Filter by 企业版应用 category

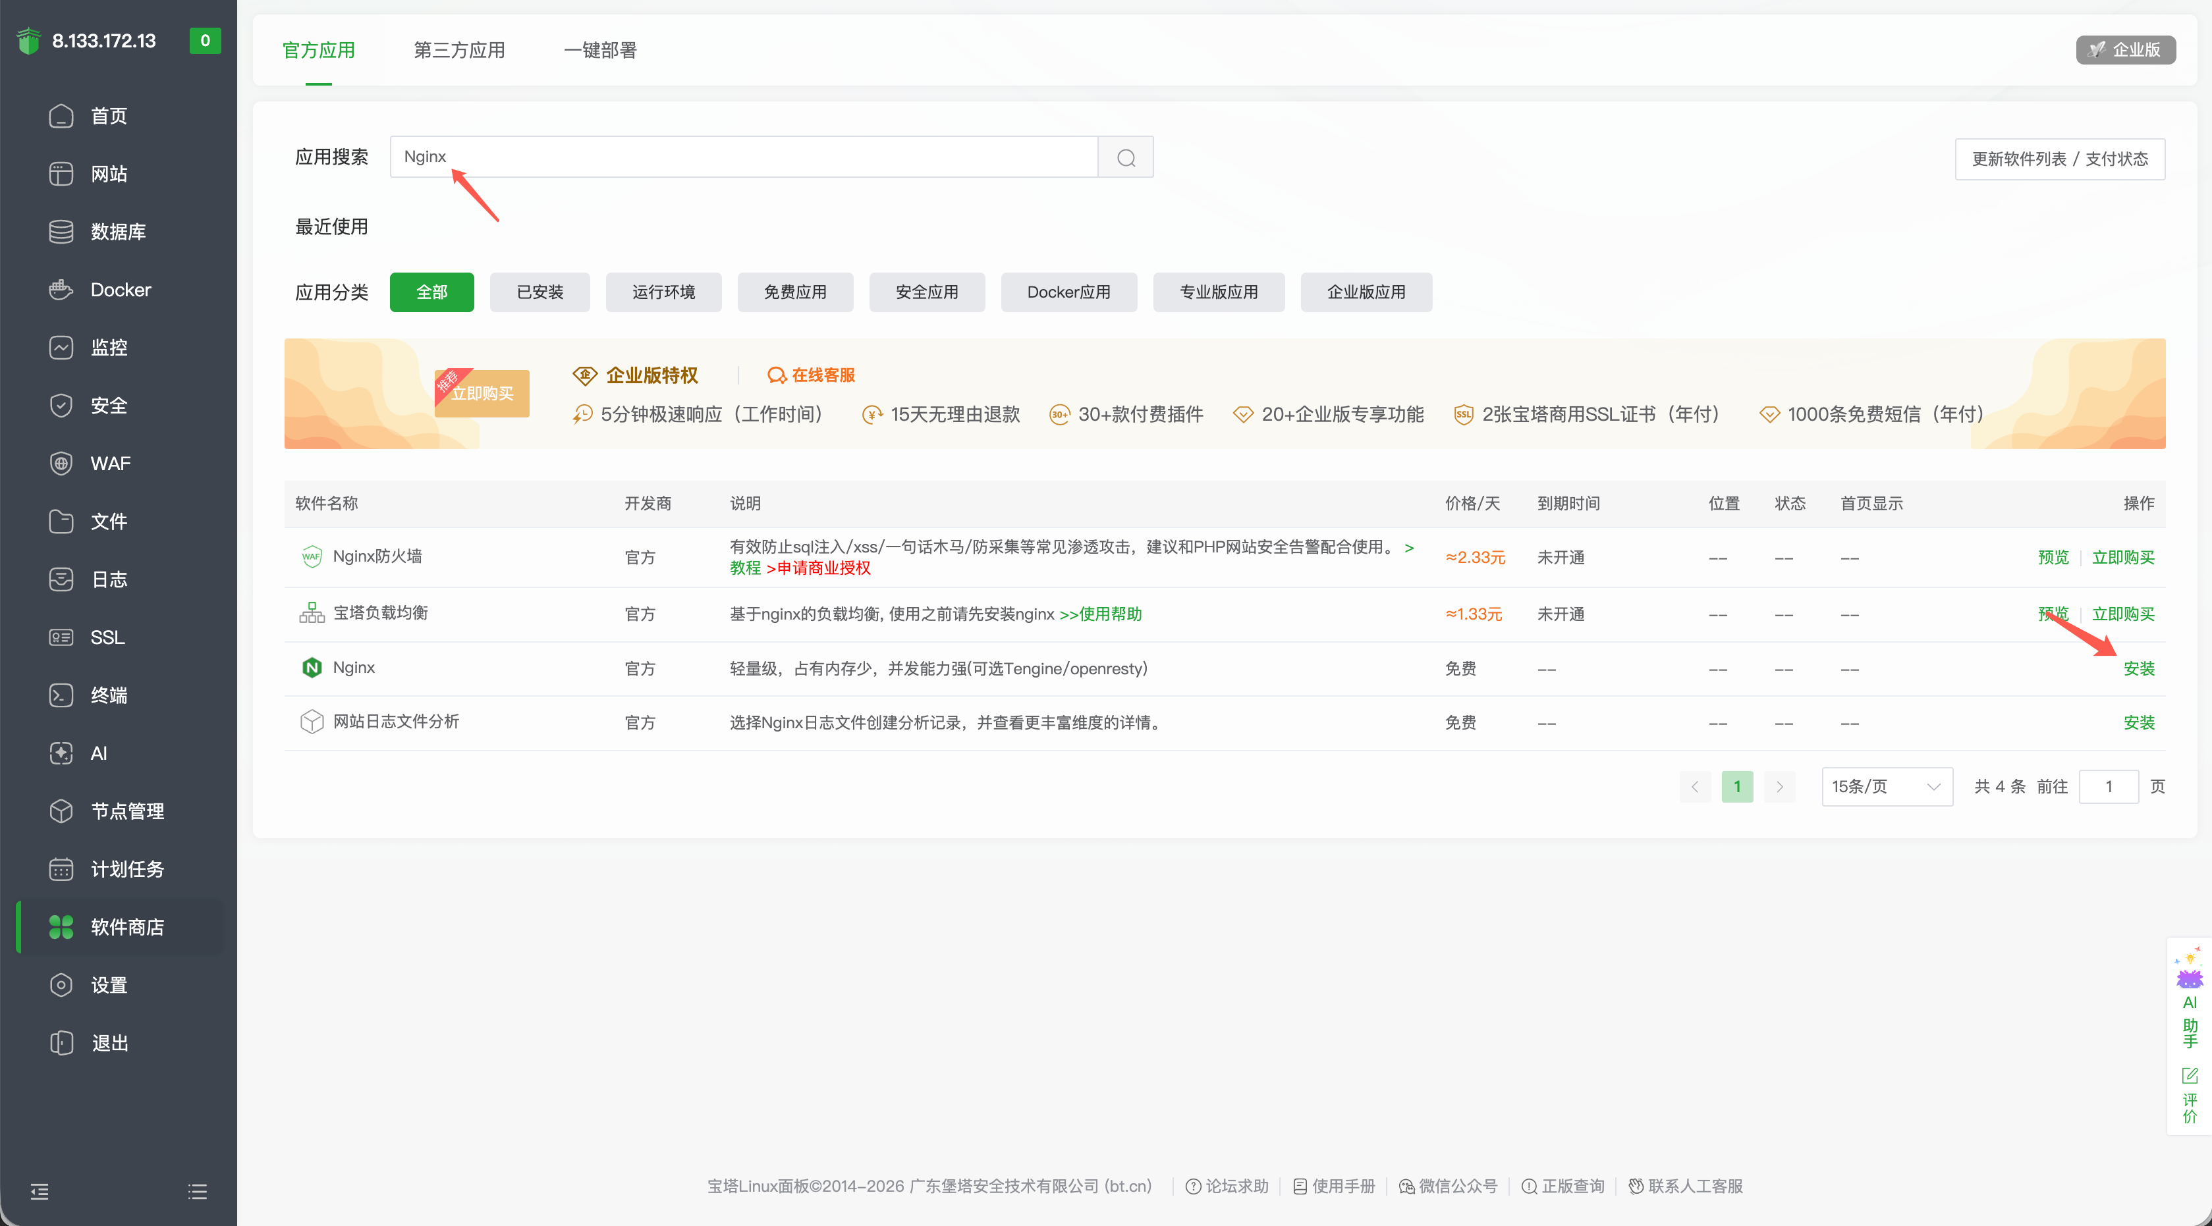(x=1367, y=292)
